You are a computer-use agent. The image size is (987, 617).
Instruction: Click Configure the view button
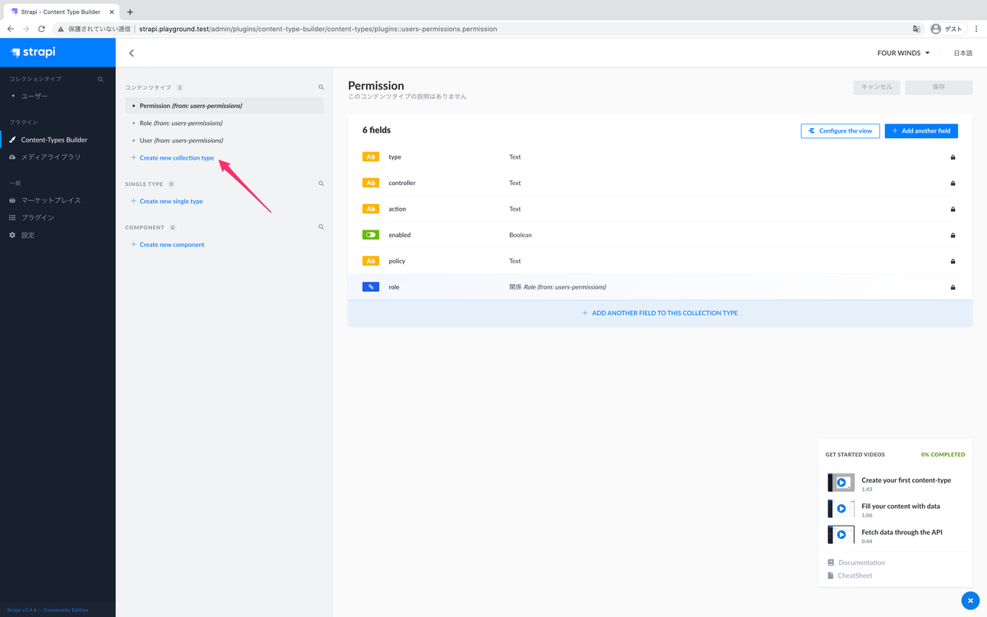840,131
